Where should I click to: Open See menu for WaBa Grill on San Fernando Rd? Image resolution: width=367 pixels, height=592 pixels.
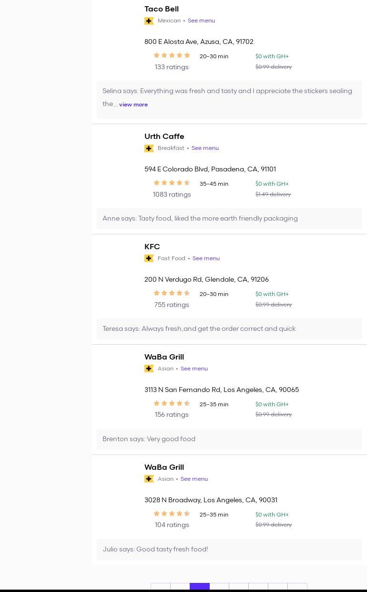[194, 369]
